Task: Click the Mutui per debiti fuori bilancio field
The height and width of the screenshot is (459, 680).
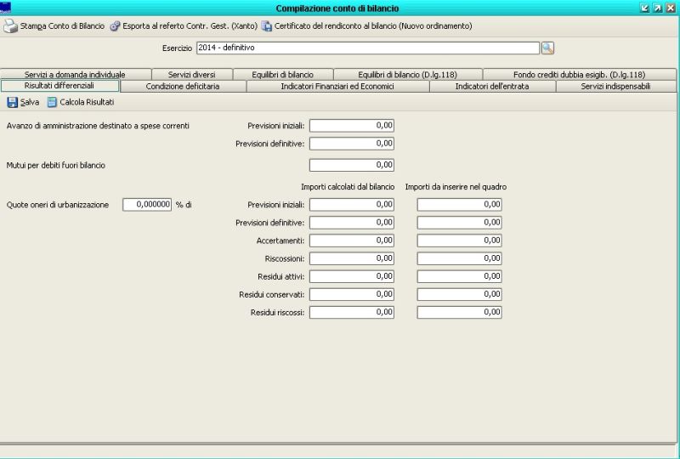Action: [x=351, y=165]
